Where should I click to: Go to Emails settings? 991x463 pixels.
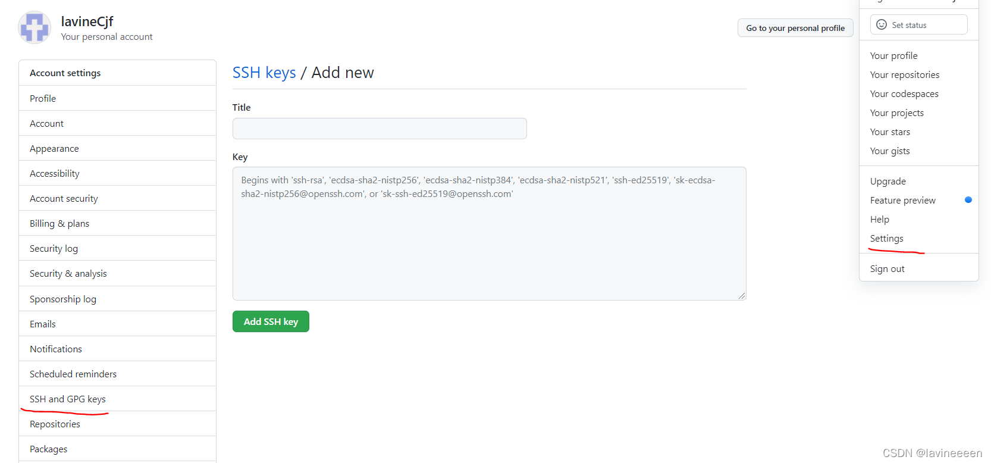[x=117, y=324]
